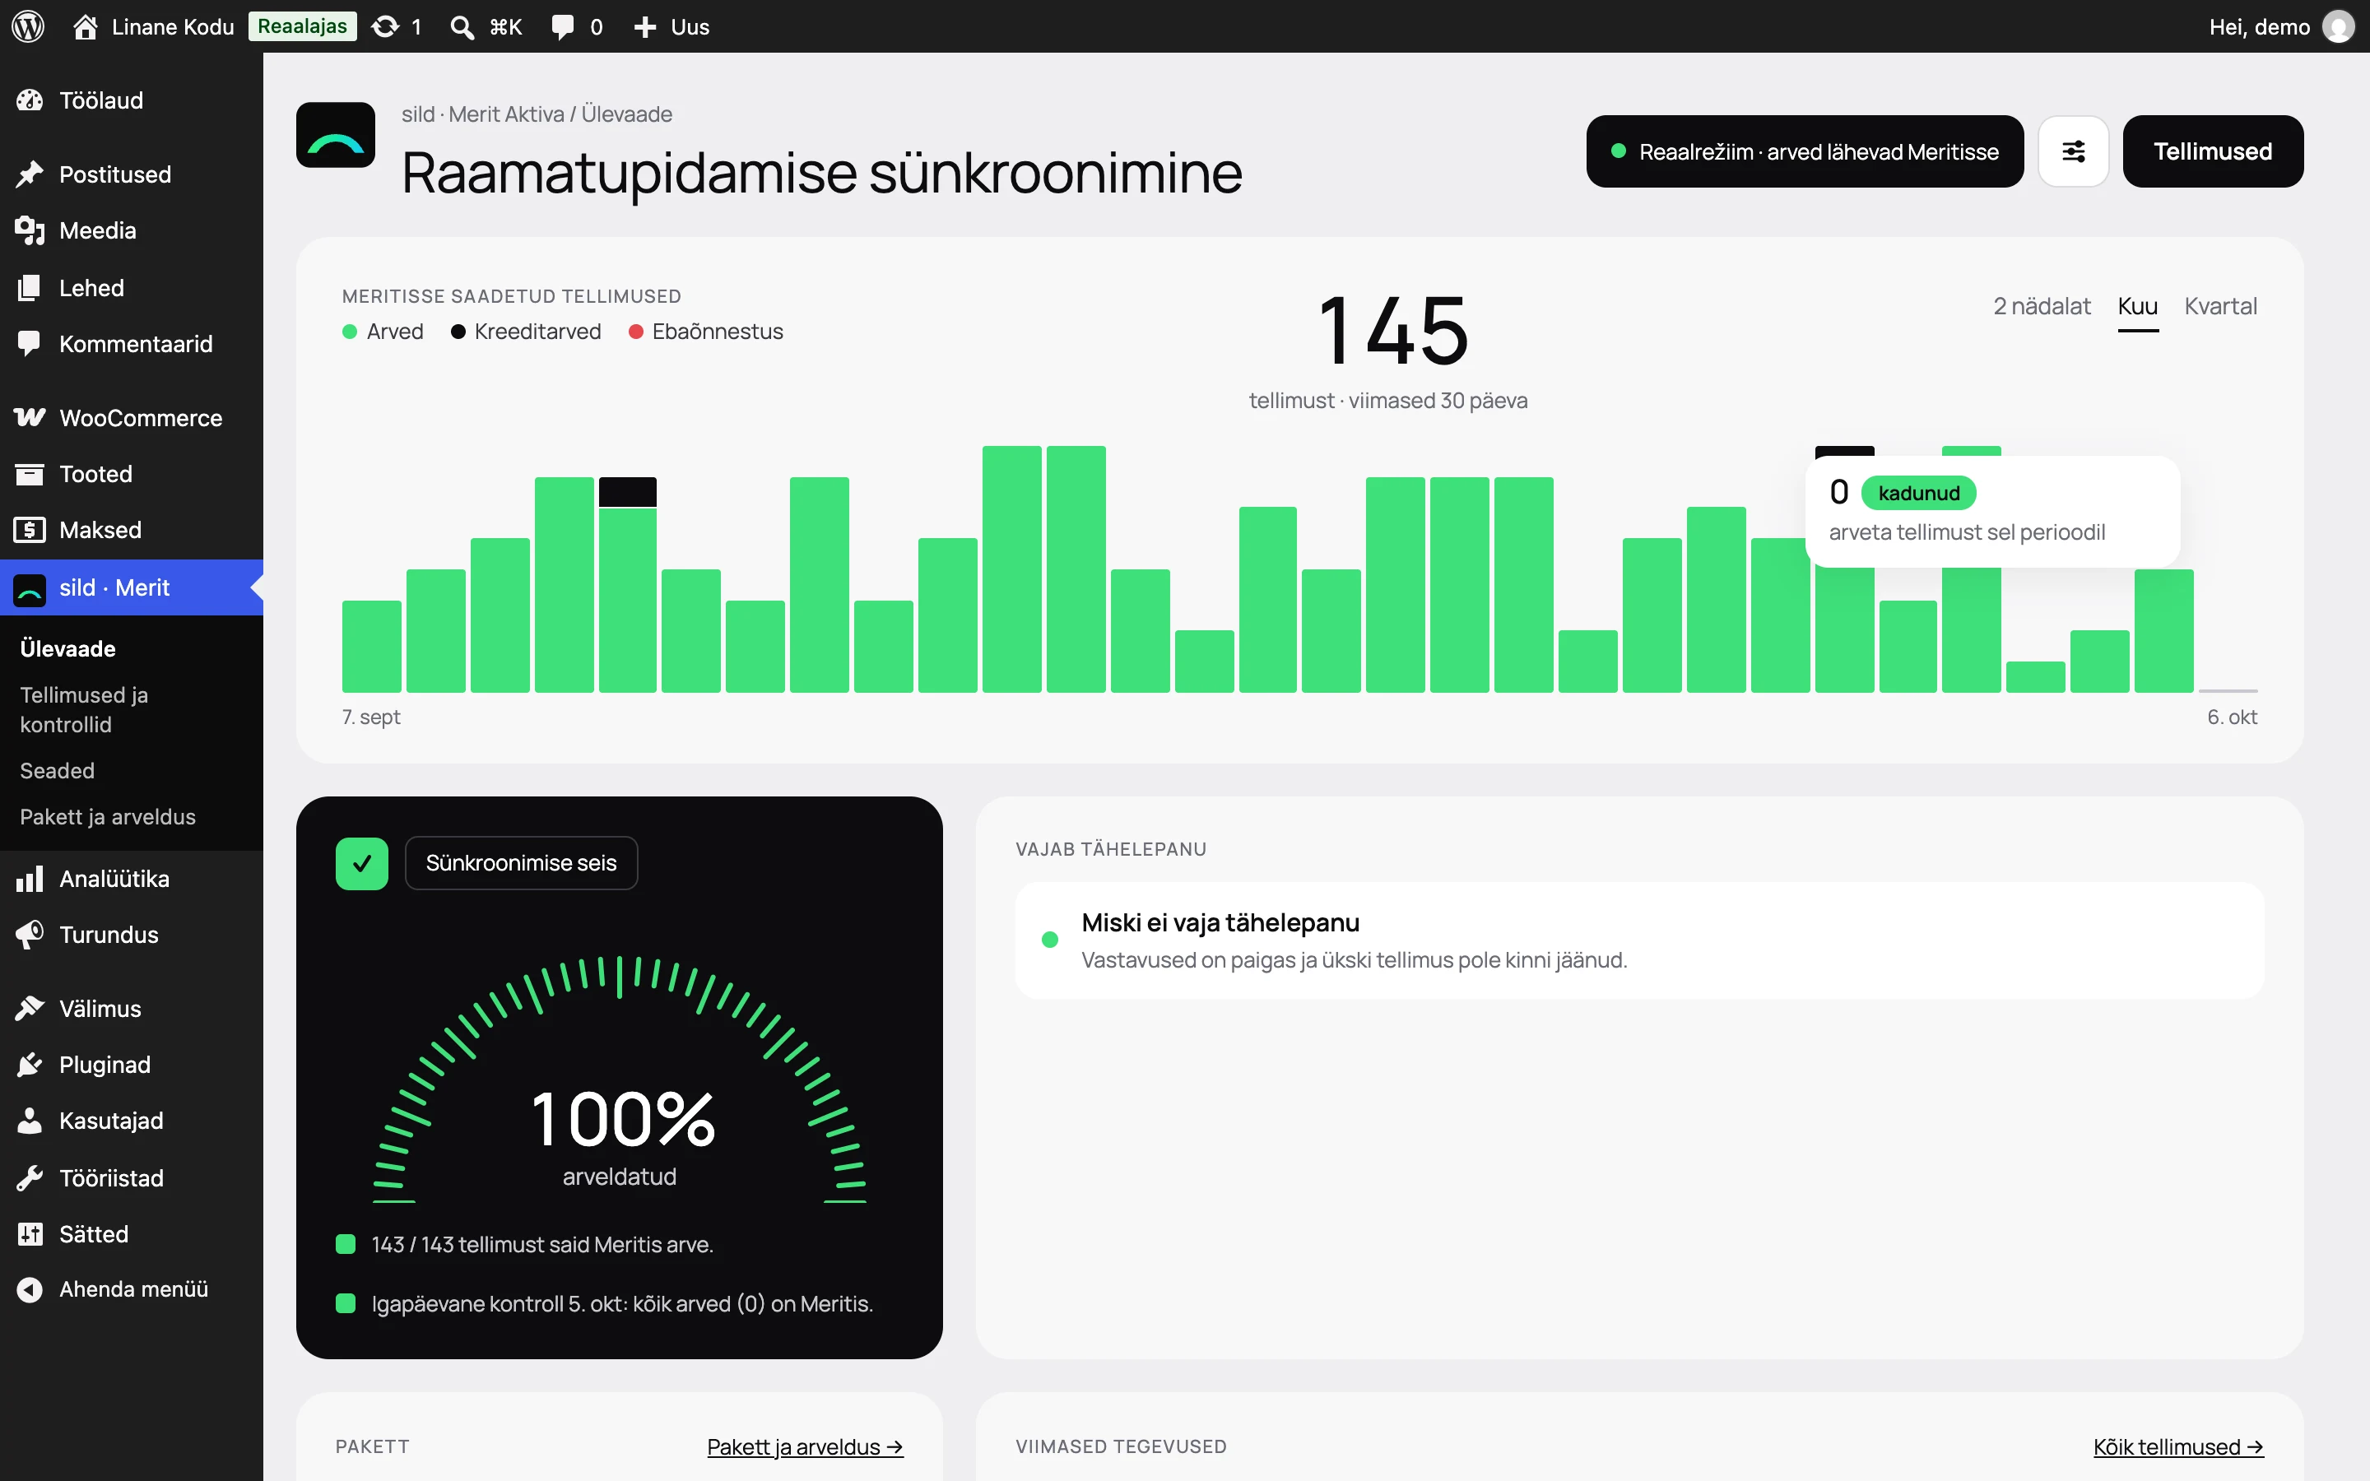
Task: Open Turundus marketing menu
Action: coord(131,935)
